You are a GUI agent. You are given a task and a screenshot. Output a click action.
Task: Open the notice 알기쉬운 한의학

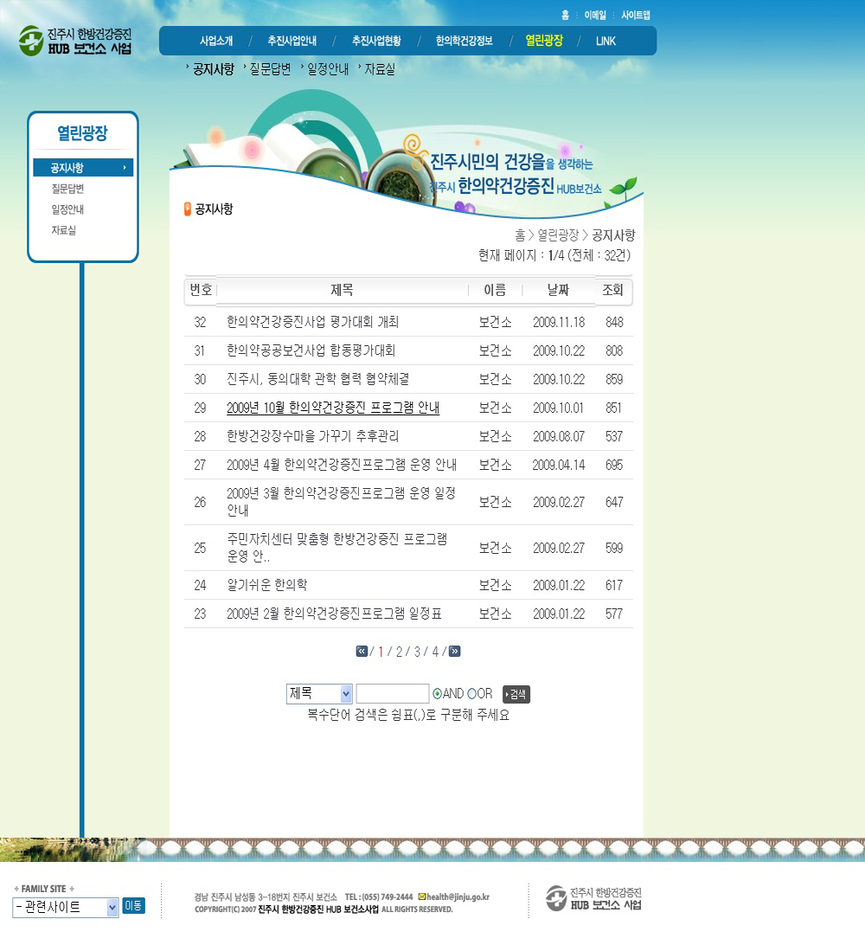[x=266, y=585]
